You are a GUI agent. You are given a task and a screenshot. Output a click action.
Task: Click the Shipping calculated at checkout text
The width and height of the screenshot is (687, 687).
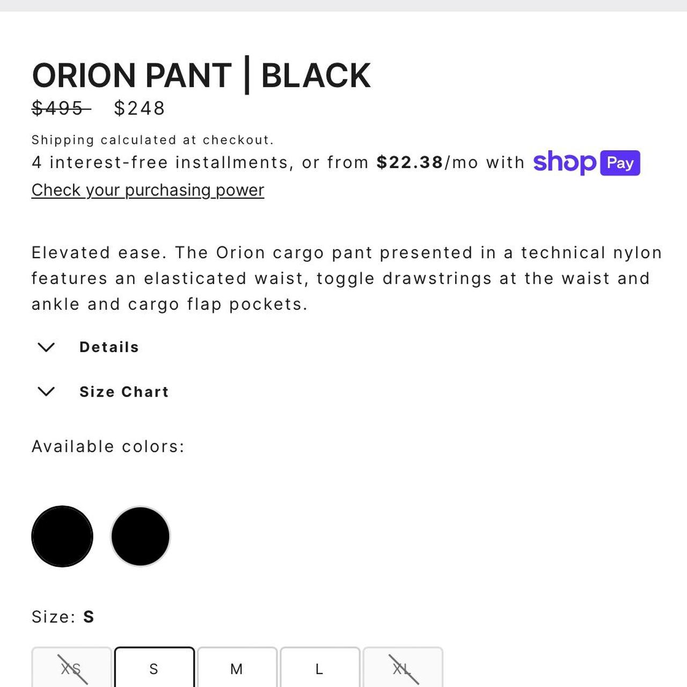[x=152, y=139]
